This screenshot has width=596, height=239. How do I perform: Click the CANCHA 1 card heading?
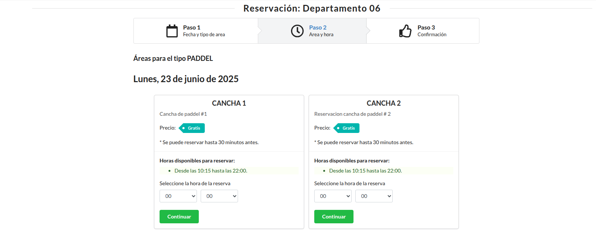tap(229, 103)
